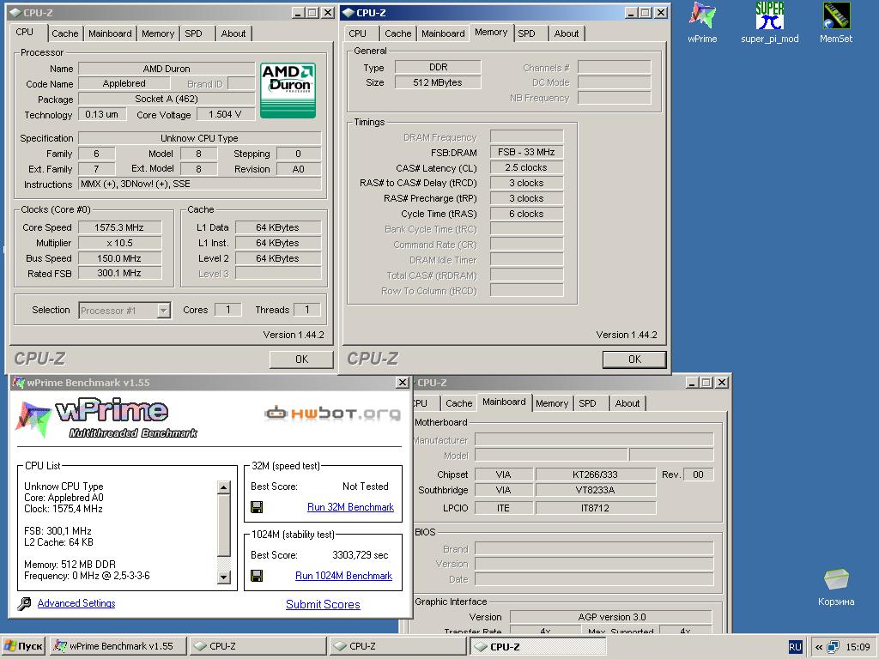879x659 pixels.
Task: Open the Корзина recycle bin icon
Action: (836, 587)
